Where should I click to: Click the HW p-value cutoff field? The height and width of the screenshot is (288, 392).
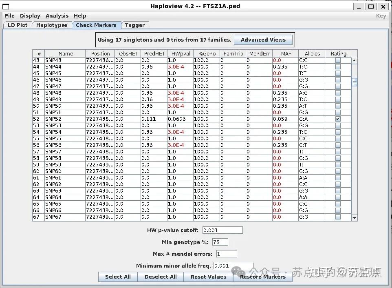click(222, 230)
